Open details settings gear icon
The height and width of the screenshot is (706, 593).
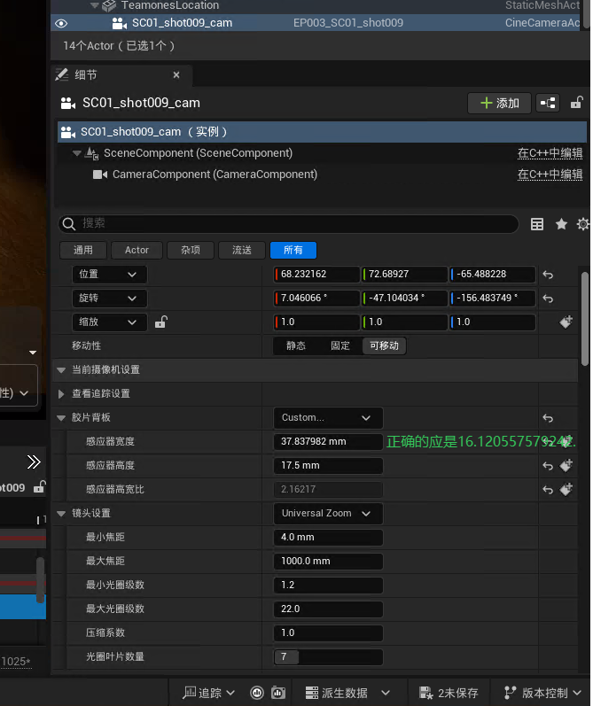[x=582, y=224]
